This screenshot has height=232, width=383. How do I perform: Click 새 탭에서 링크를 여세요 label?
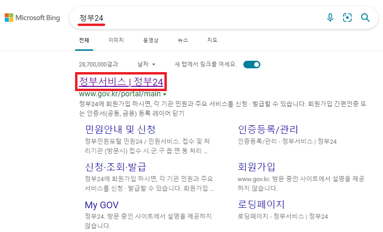(x=206, y=65)
